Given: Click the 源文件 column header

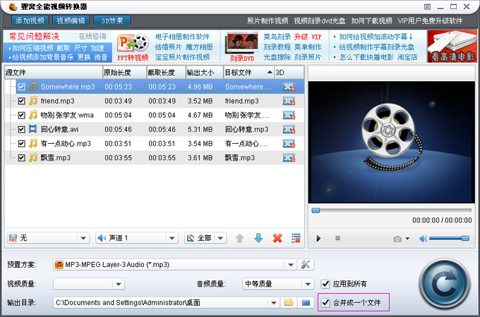Looking at the screenshot, I should (x=54, y=73).
